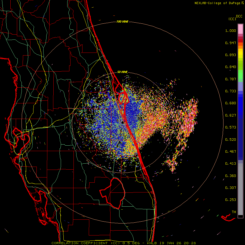Click the 0.680 scale value
This screenshot has height=245, width=245.
tap(231, 103)
